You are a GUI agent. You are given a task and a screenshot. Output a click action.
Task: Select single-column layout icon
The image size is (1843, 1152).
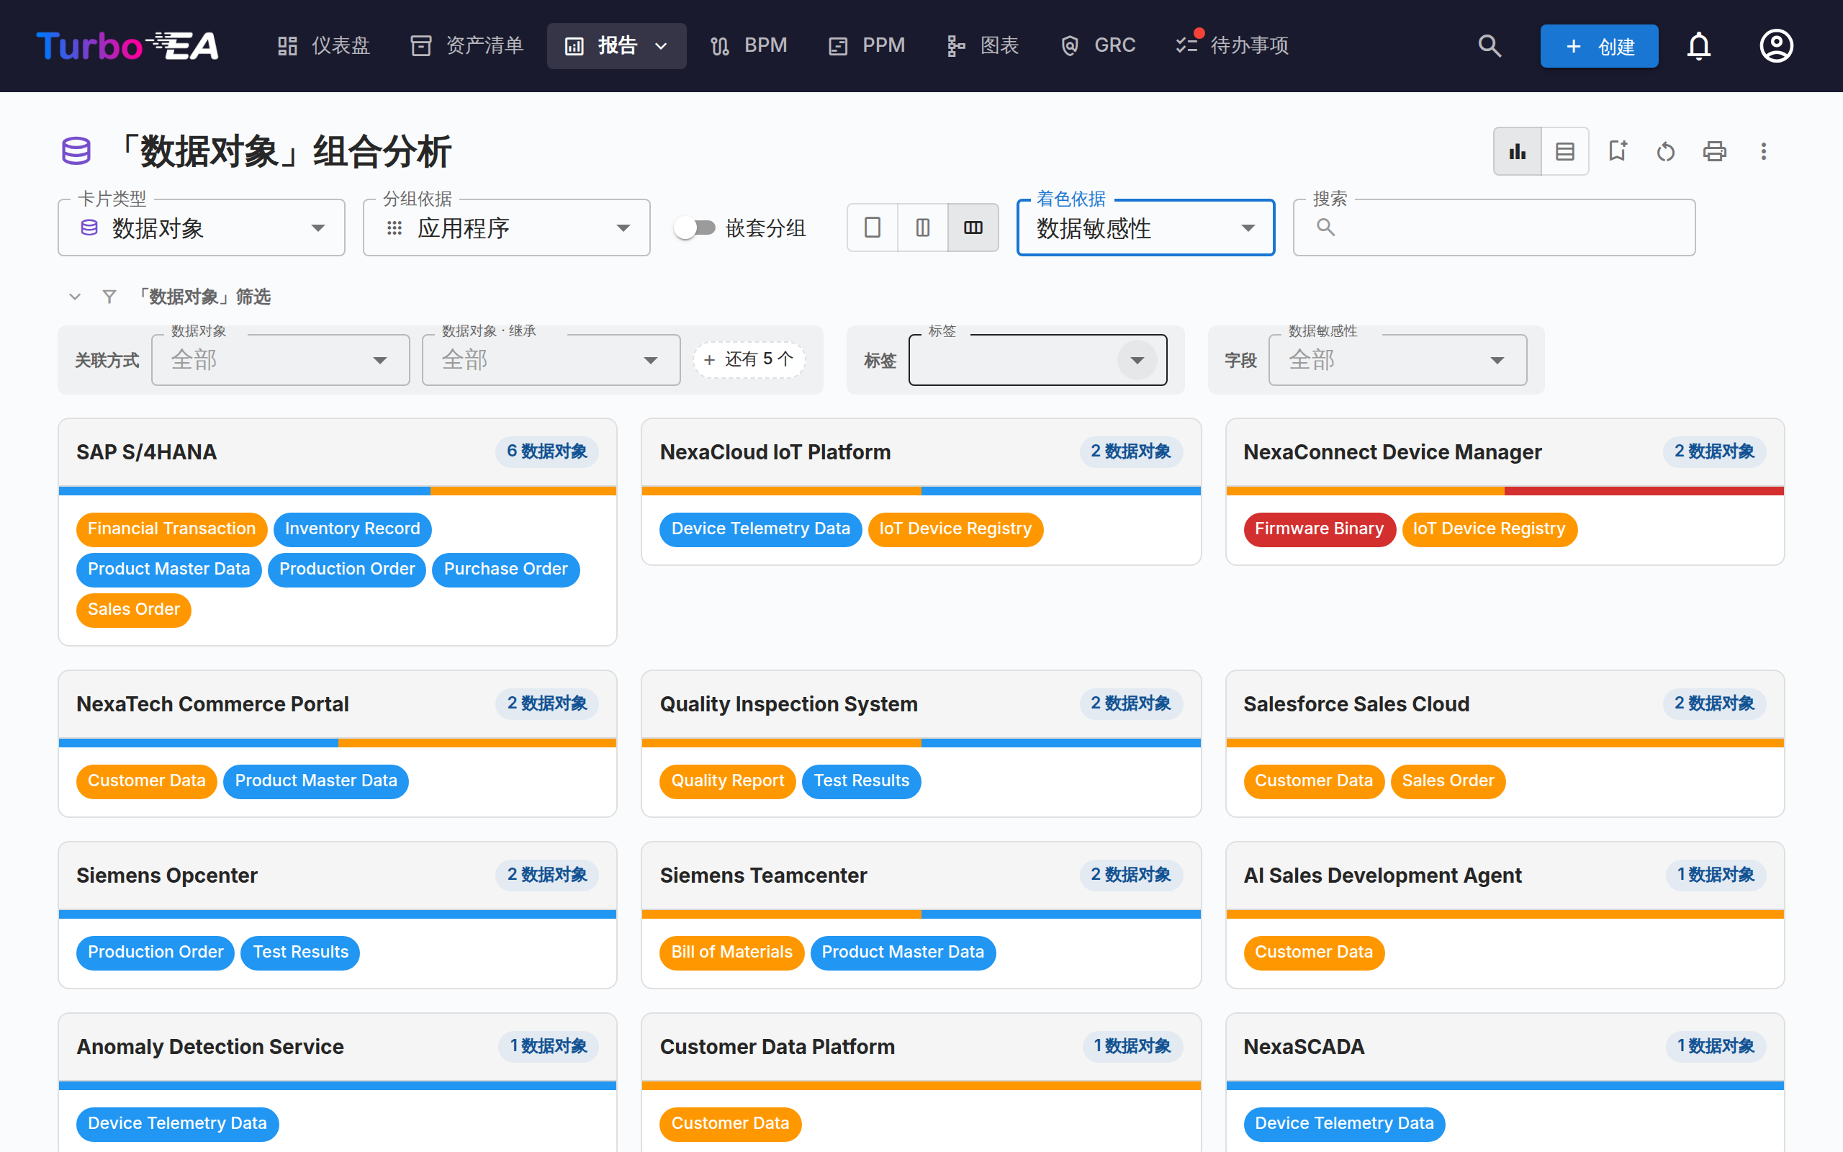(x=873, y=227)
